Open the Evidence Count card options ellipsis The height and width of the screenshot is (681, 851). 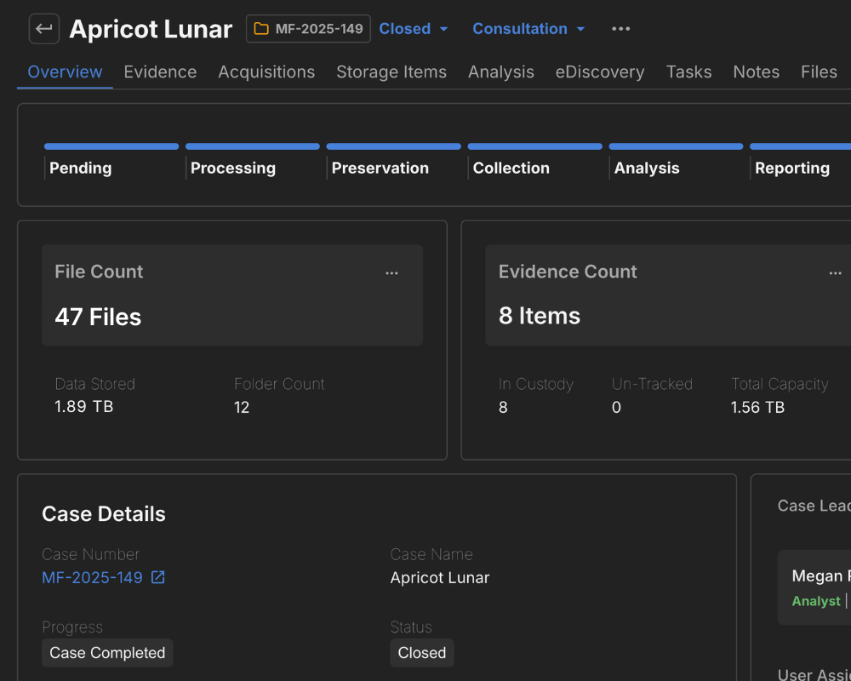835,272
